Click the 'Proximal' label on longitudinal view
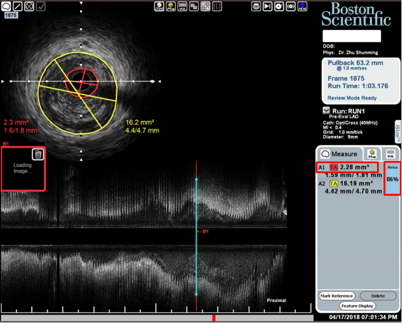The height and width of the screenshot is (323, 402). (x=276, y=300)
